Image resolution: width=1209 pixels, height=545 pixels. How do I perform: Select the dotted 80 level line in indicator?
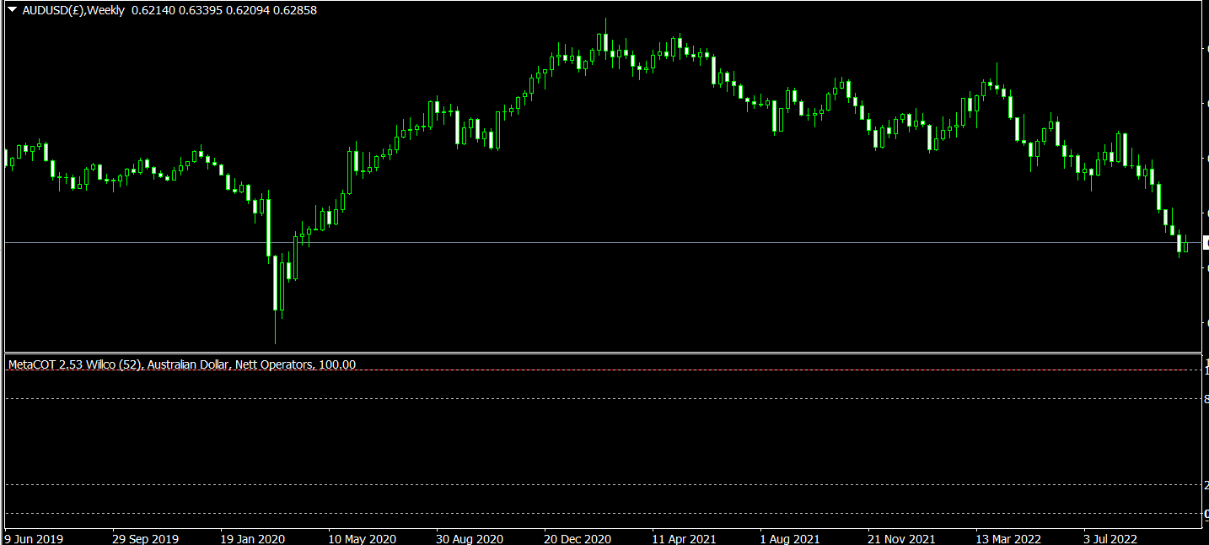point(602,398)
